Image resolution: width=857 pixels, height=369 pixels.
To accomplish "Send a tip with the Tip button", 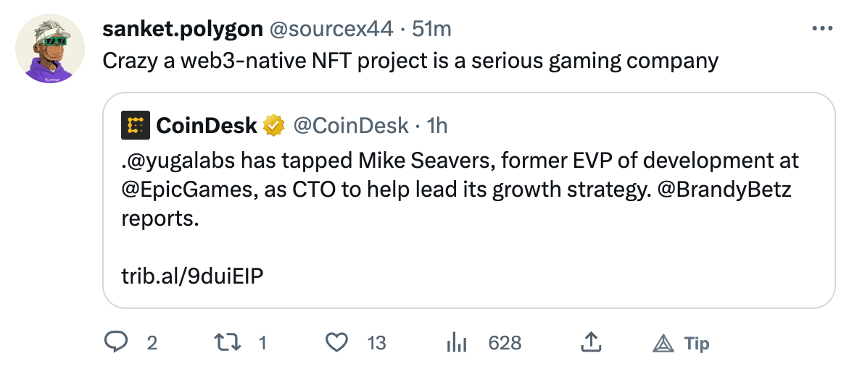I will pyautogui.click(x=681, y=343).
